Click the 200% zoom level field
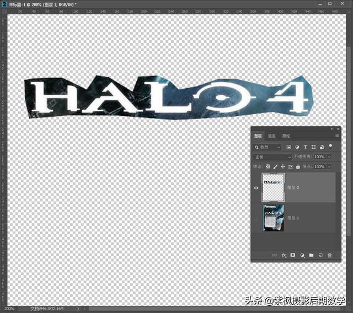Viewport: 353px width, 313px height. (9, 309)
